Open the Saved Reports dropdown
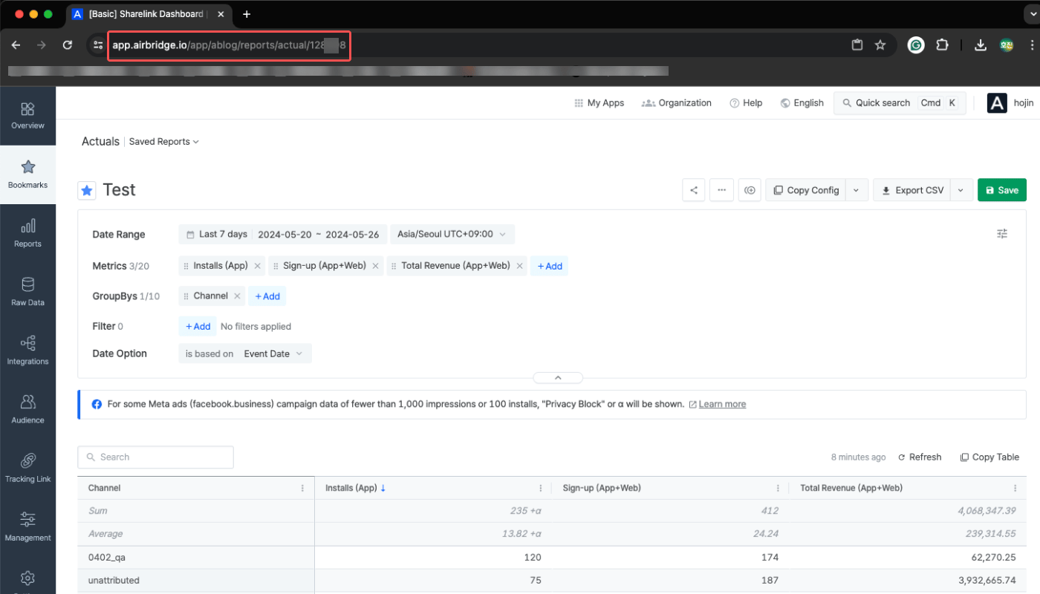Screen dimensions: 1040x594 (164, 142)
